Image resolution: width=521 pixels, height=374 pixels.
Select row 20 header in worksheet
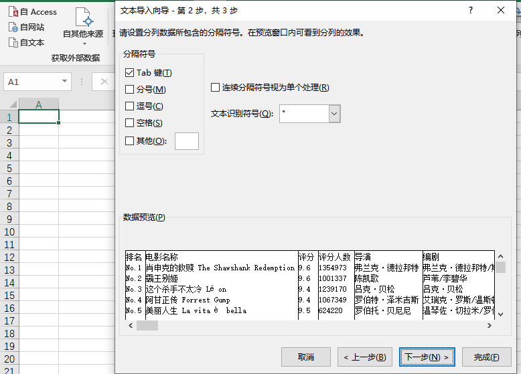click(x=9, y=359)
